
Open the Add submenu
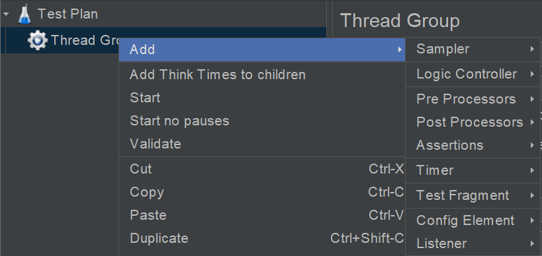[262, 49]
